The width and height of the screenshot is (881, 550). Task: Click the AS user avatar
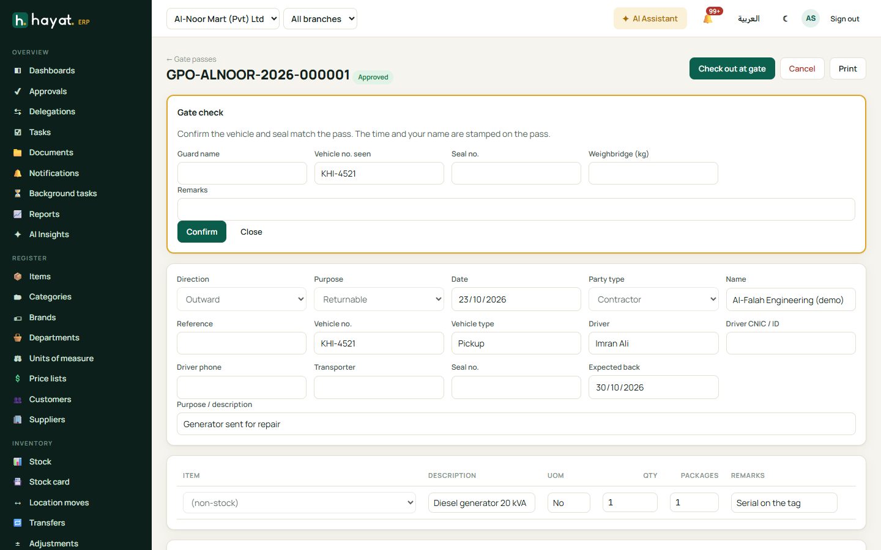pos(811,18)
